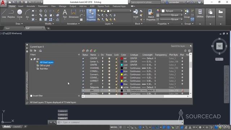Open layer manager settings gear

coord(189,51)
